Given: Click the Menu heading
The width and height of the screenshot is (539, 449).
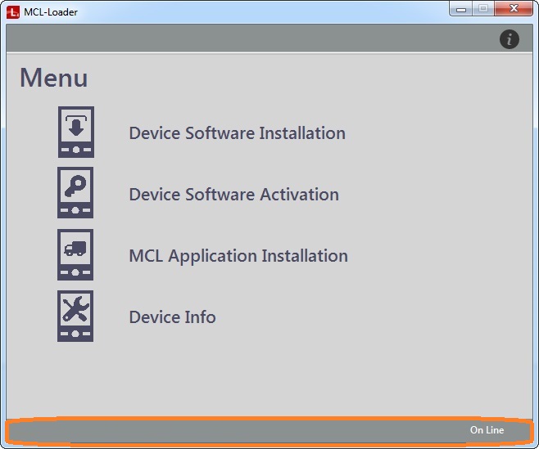Looking at the screenshot, I should [53, 78].
